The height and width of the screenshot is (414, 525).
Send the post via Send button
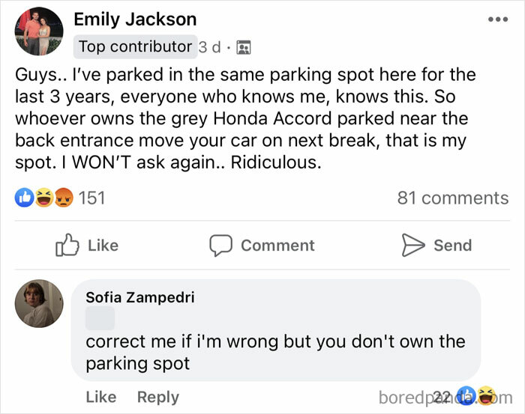(436, 245)
